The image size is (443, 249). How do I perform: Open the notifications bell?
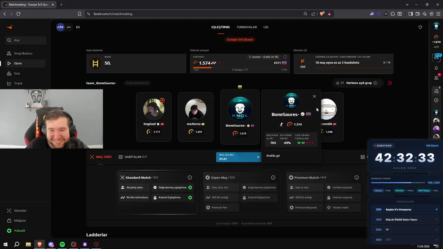pyautogui.click(x=436, y=68)
